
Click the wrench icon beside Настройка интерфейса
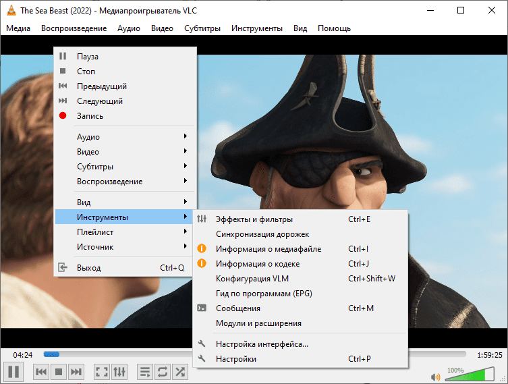202,344
